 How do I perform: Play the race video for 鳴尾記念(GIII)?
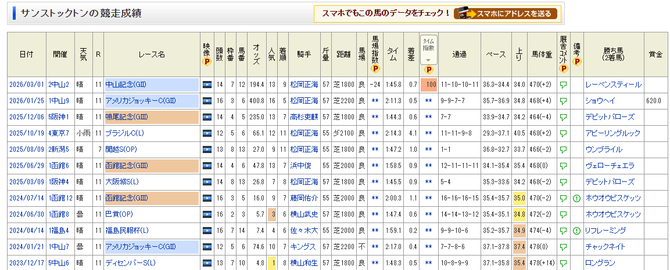206,117
